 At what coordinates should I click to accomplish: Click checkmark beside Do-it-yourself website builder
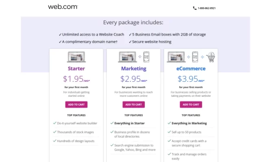pyautogui.click(x=54, y=123)
